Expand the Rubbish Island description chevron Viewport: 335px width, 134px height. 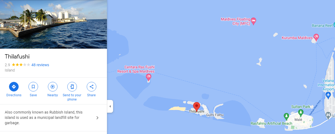tap(97, 118)
